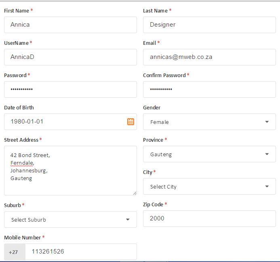
Task: Click the Female text in Gender box
Action: (x=160, y=122)
